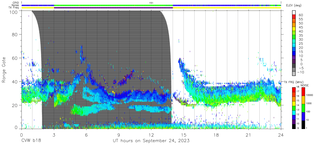Click the CPID value '151' above the plot
This screenshot has height=146, width=316.
[151, 3]
